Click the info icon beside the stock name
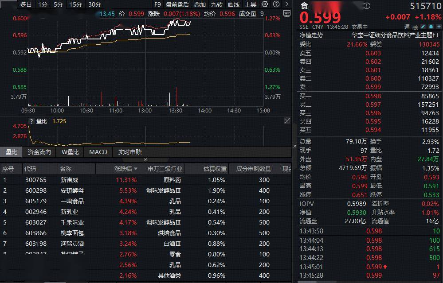The image size is (443, 283). coord(367,6)
